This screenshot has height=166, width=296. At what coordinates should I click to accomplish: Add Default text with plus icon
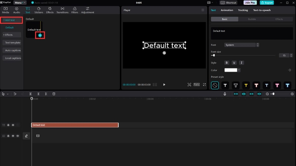(x=40, y=35)
